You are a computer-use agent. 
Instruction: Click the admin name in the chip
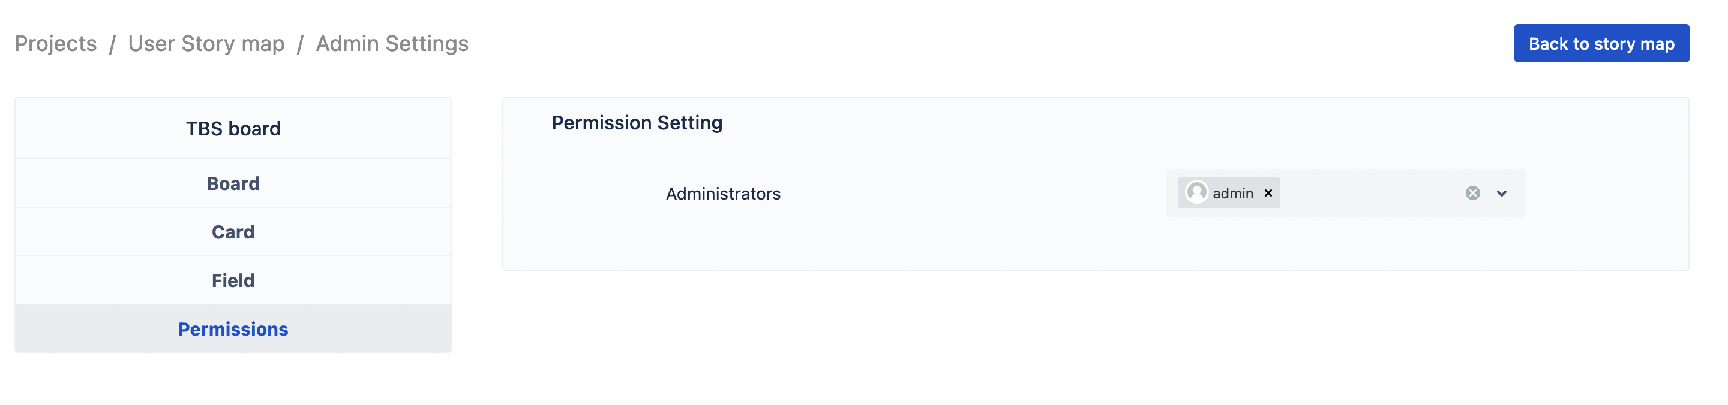pos(1232,194)
